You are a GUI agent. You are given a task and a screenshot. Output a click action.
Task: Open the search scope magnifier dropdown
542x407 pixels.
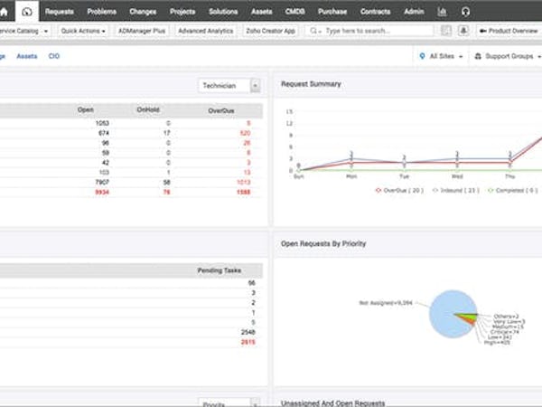[x=315, y=31]
